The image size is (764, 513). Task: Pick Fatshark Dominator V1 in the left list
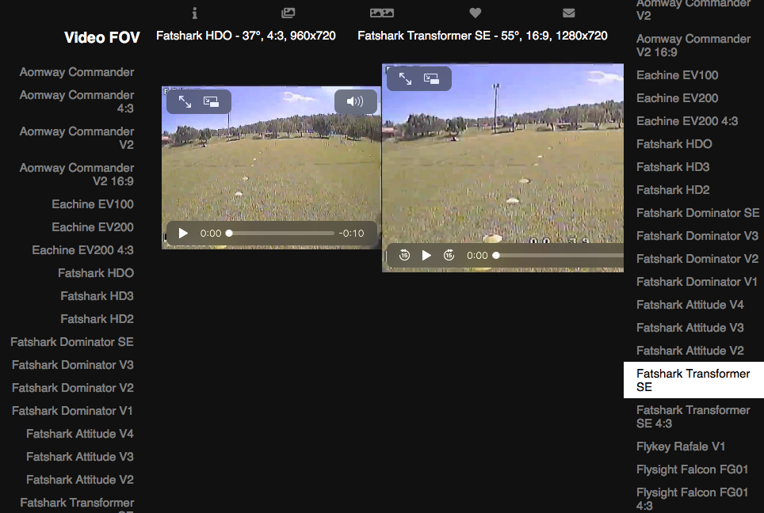point(73,410)
